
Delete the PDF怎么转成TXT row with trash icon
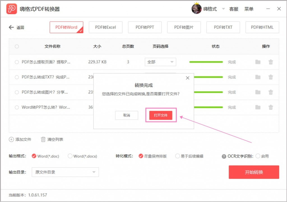pos(271,77)
